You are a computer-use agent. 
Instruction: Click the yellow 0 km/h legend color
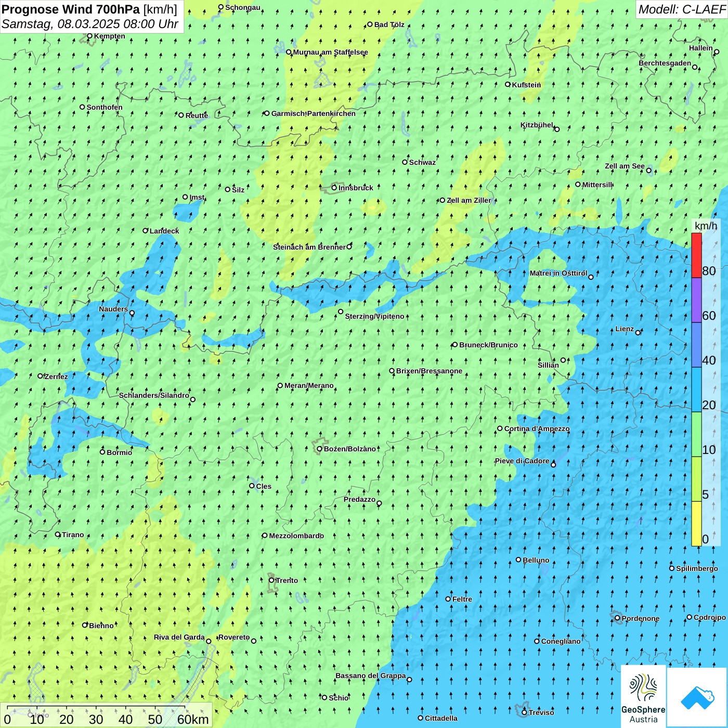click(696, 524)
